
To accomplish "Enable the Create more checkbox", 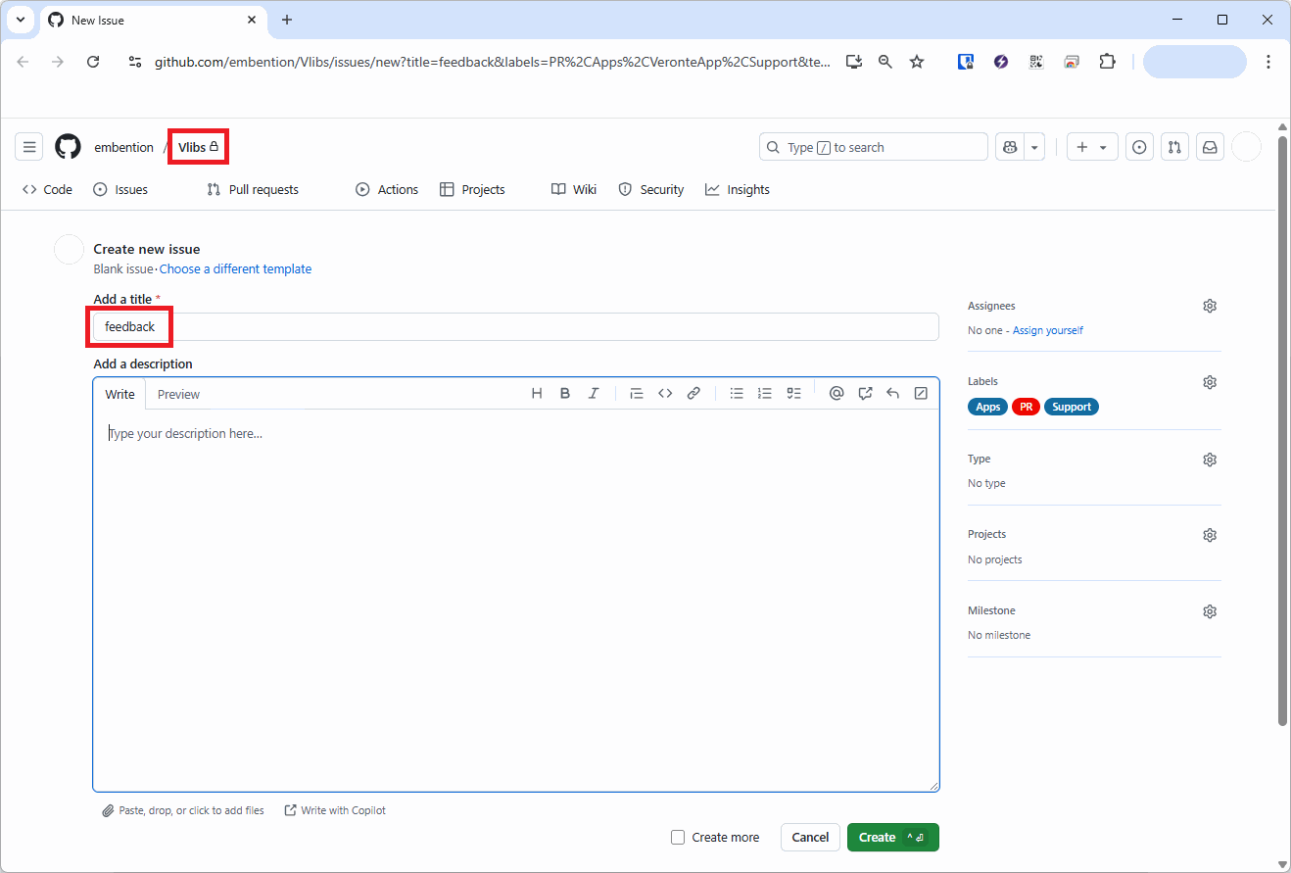I will (678, 838).
